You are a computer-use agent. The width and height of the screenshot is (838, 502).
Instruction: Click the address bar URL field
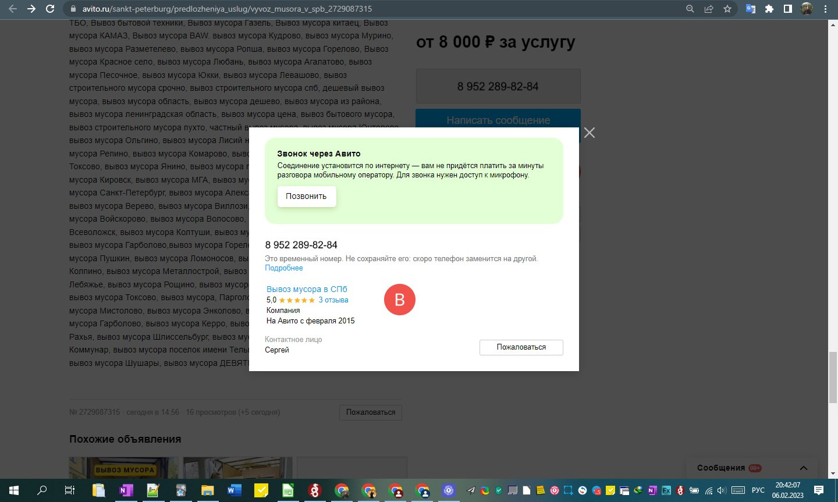coord(372,9)
